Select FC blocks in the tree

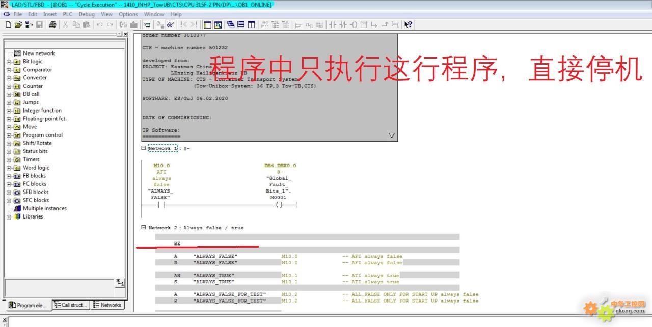(x=35, y=184)
